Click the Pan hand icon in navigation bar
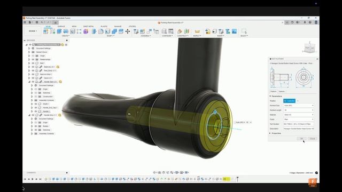The height and width of the screenshot is (192, 342). tap(164, 172)
